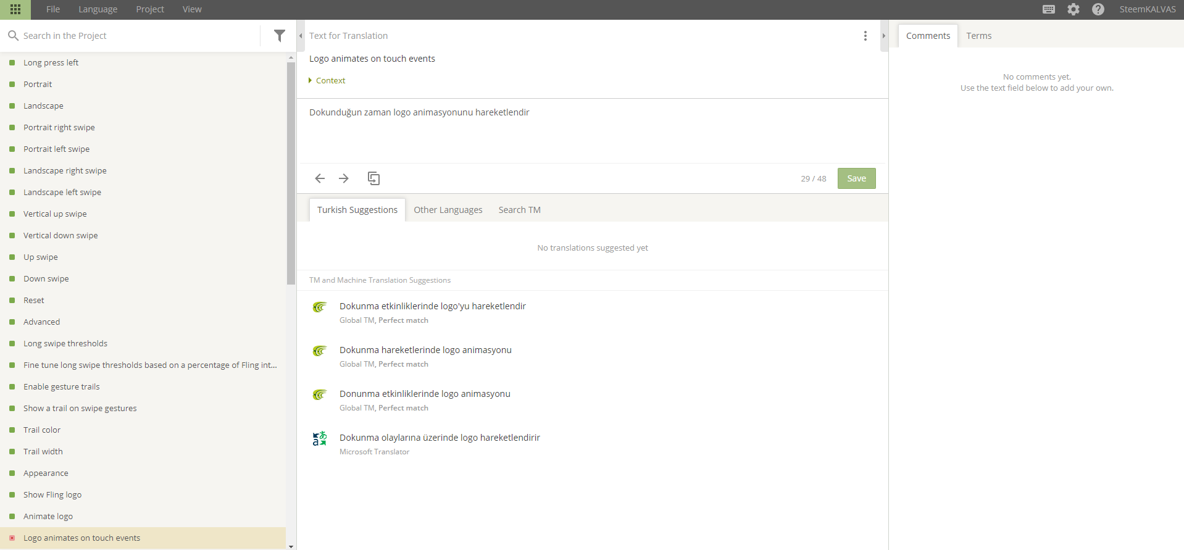1184x550 pixels.
Task: Open the File menu
Action: pos(53,9)
